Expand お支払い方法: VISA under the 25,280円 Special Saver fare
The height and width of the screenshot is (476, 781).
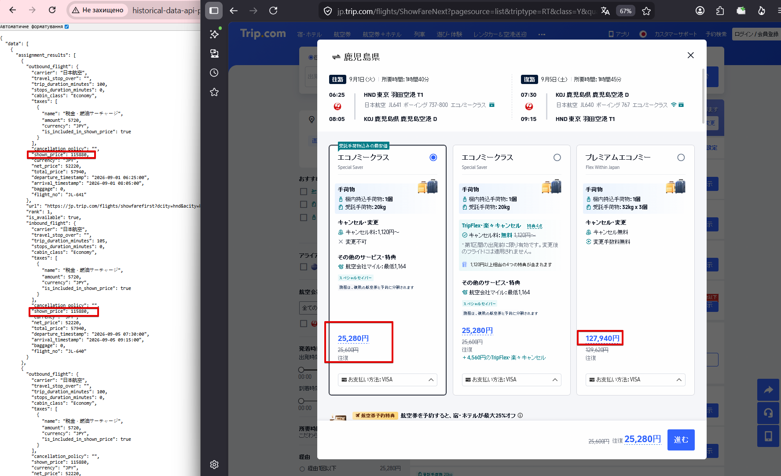click(388, 380)
